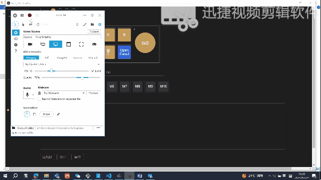Go to Captura Home sidebar tab
321x180 pixels.
click(16, 32)
